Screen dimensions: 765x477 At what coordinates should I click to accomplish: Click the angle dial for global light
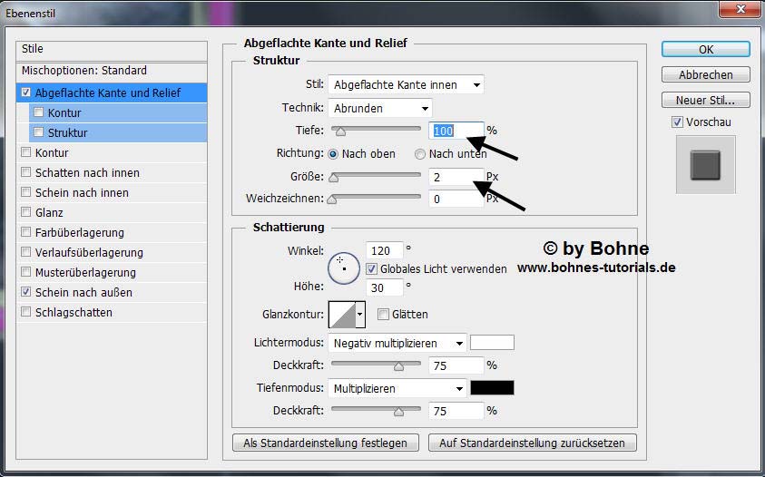(x=344, y=268)
